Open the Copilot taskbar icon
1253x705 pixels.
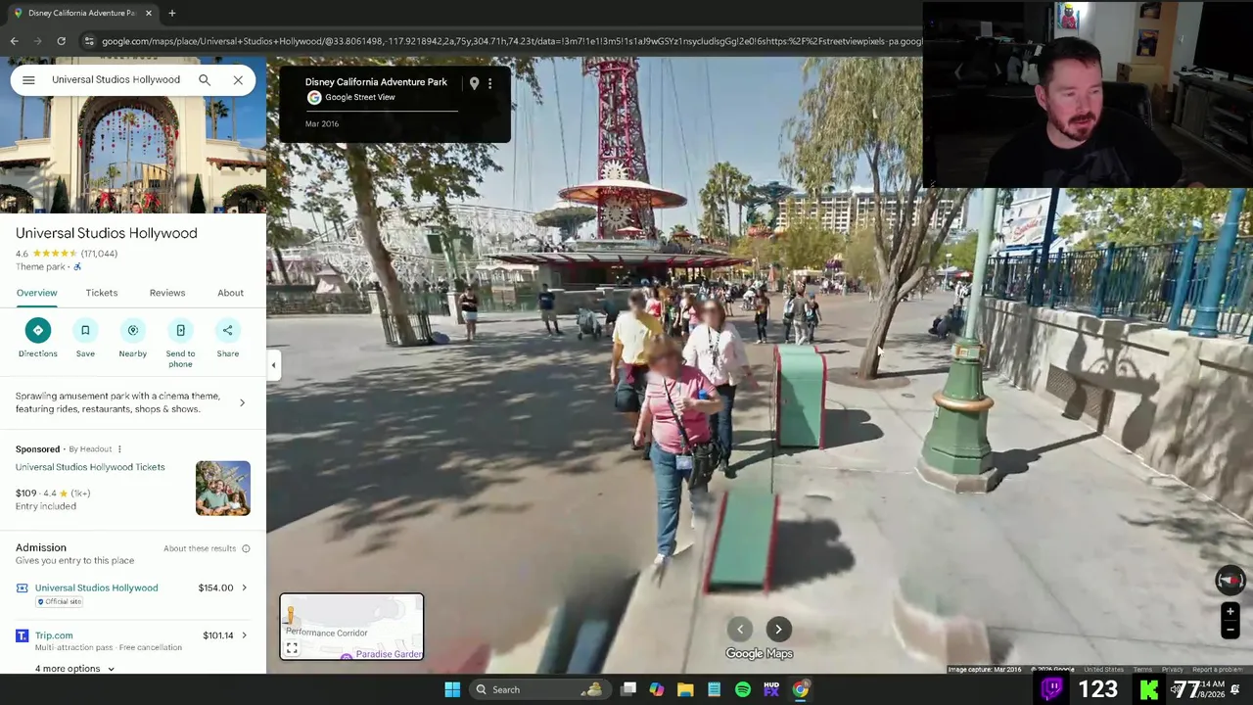[x=657, y=689]
